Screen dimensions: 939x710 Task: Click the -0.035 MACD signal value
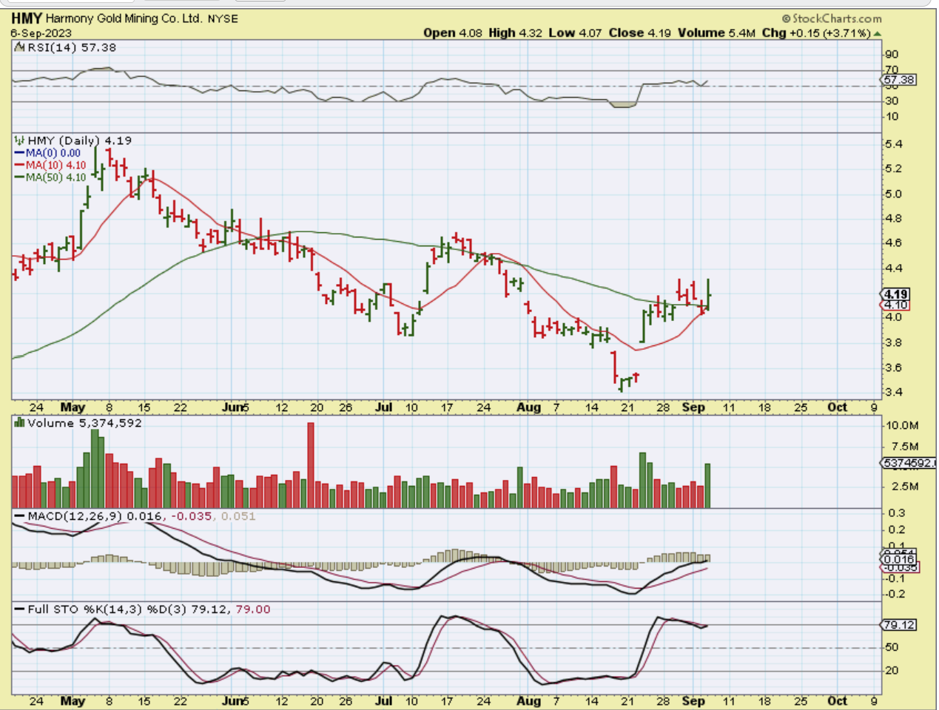192,516
